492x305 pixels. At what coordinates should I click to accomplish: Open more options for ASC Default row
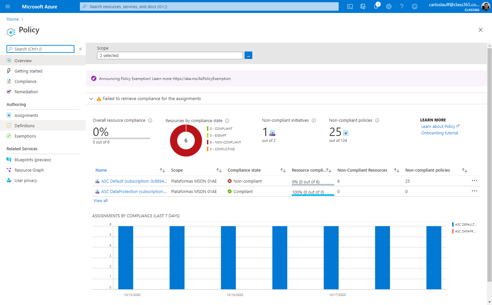pos(475,181)
